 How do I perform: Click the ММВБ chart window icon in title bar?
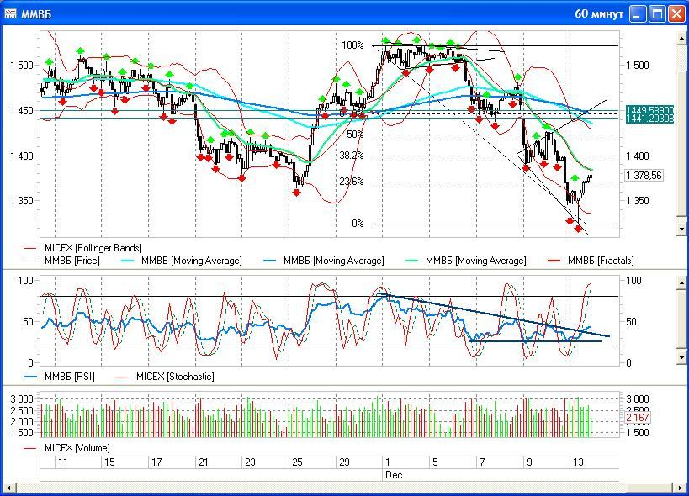(10, 13)
